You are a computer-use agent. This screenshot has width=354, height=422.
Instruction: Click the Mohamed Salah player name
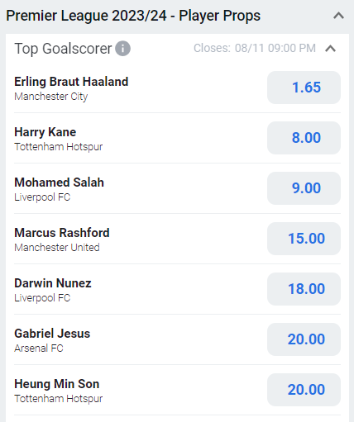tap(60, 183)
